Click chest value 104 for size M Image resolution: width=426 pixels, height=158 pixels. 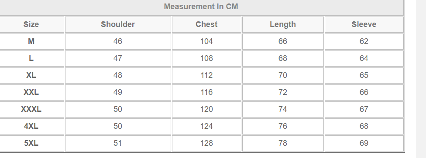coord(206,41)
